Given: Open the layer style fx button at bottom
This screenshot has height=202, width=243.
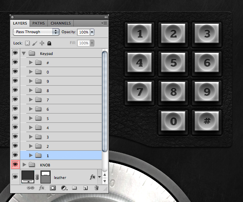Looking at the screenshot, I should [x=42, y=188].
